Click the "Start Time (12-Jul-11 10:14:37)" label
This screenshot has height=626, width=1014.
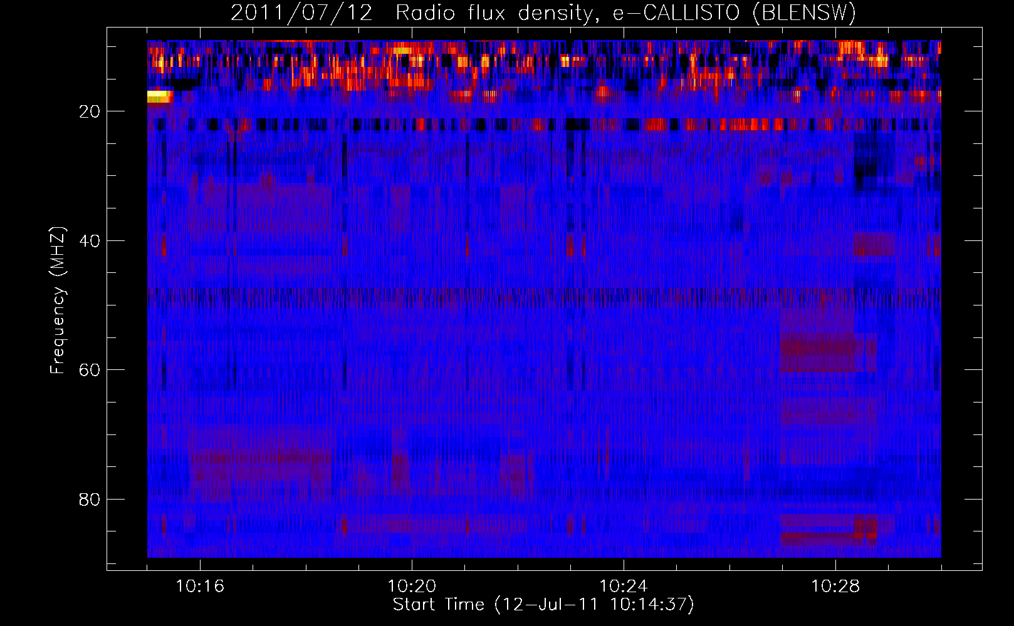543,605
